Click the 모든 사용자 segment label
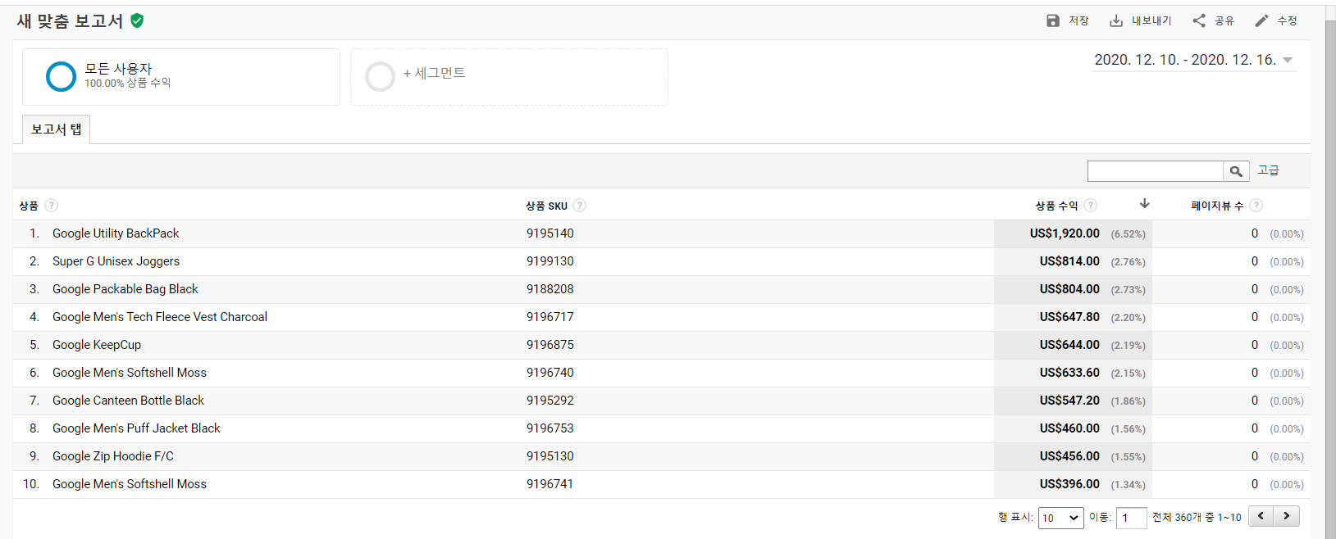The width and height of the screenshot is (1336, 539). click(x=118, y=69)
